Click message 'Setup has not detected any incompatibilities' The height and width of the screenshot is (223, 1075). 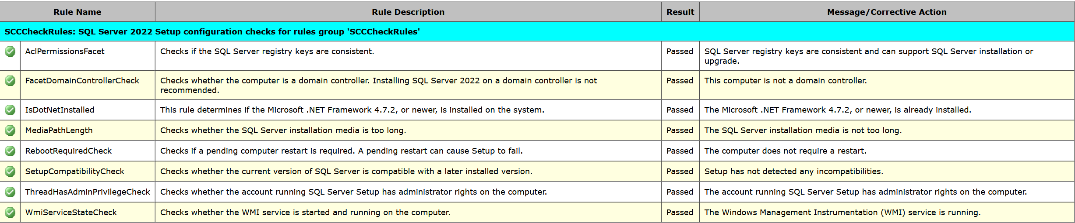(794, 172)
